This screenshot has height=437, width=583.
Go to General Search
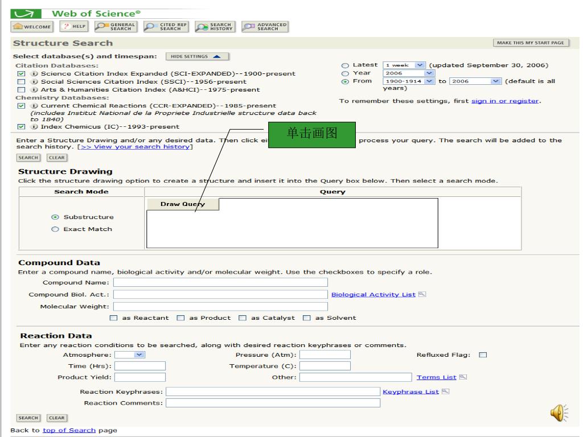pos(116,27)
